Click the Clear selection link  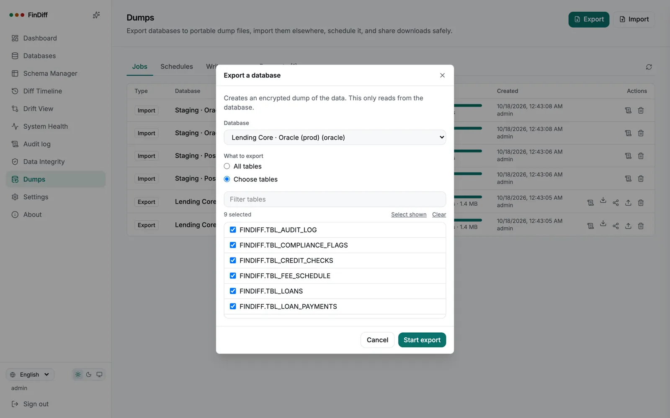coord(439,214)
